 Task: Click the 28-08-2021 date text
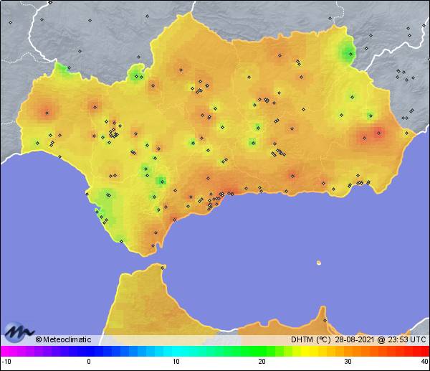click(354, 339)
